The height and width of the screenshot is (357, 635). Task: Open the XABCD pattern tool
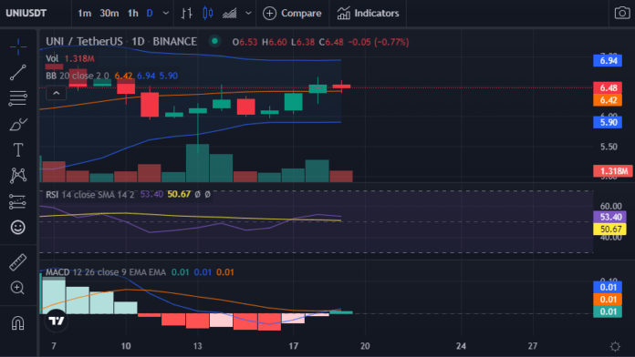[x=18, y=176]
